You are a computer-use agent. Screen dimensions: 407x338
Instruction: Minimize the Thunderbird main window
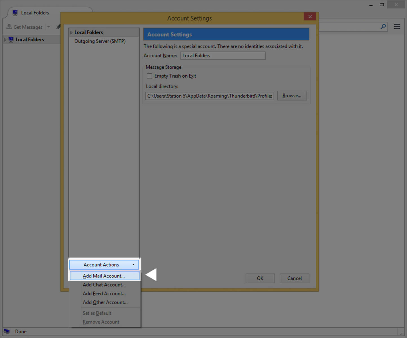coord(371,5)
